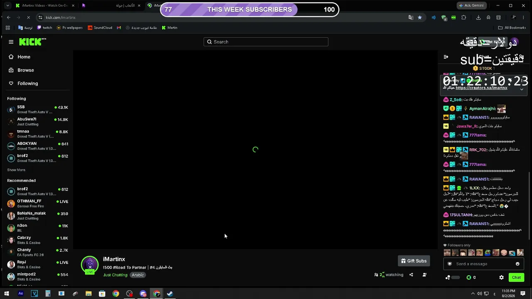The image size is (532, 299).
Task: Select the Pepe frog quick emote
Action: (x=488, y=252)
